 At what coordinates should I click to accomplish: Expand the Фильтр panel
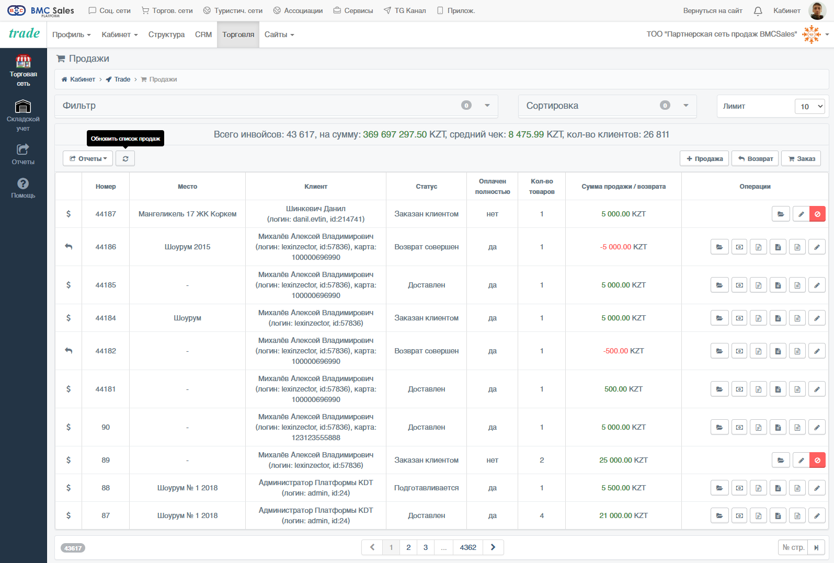[x=276, y=106]
